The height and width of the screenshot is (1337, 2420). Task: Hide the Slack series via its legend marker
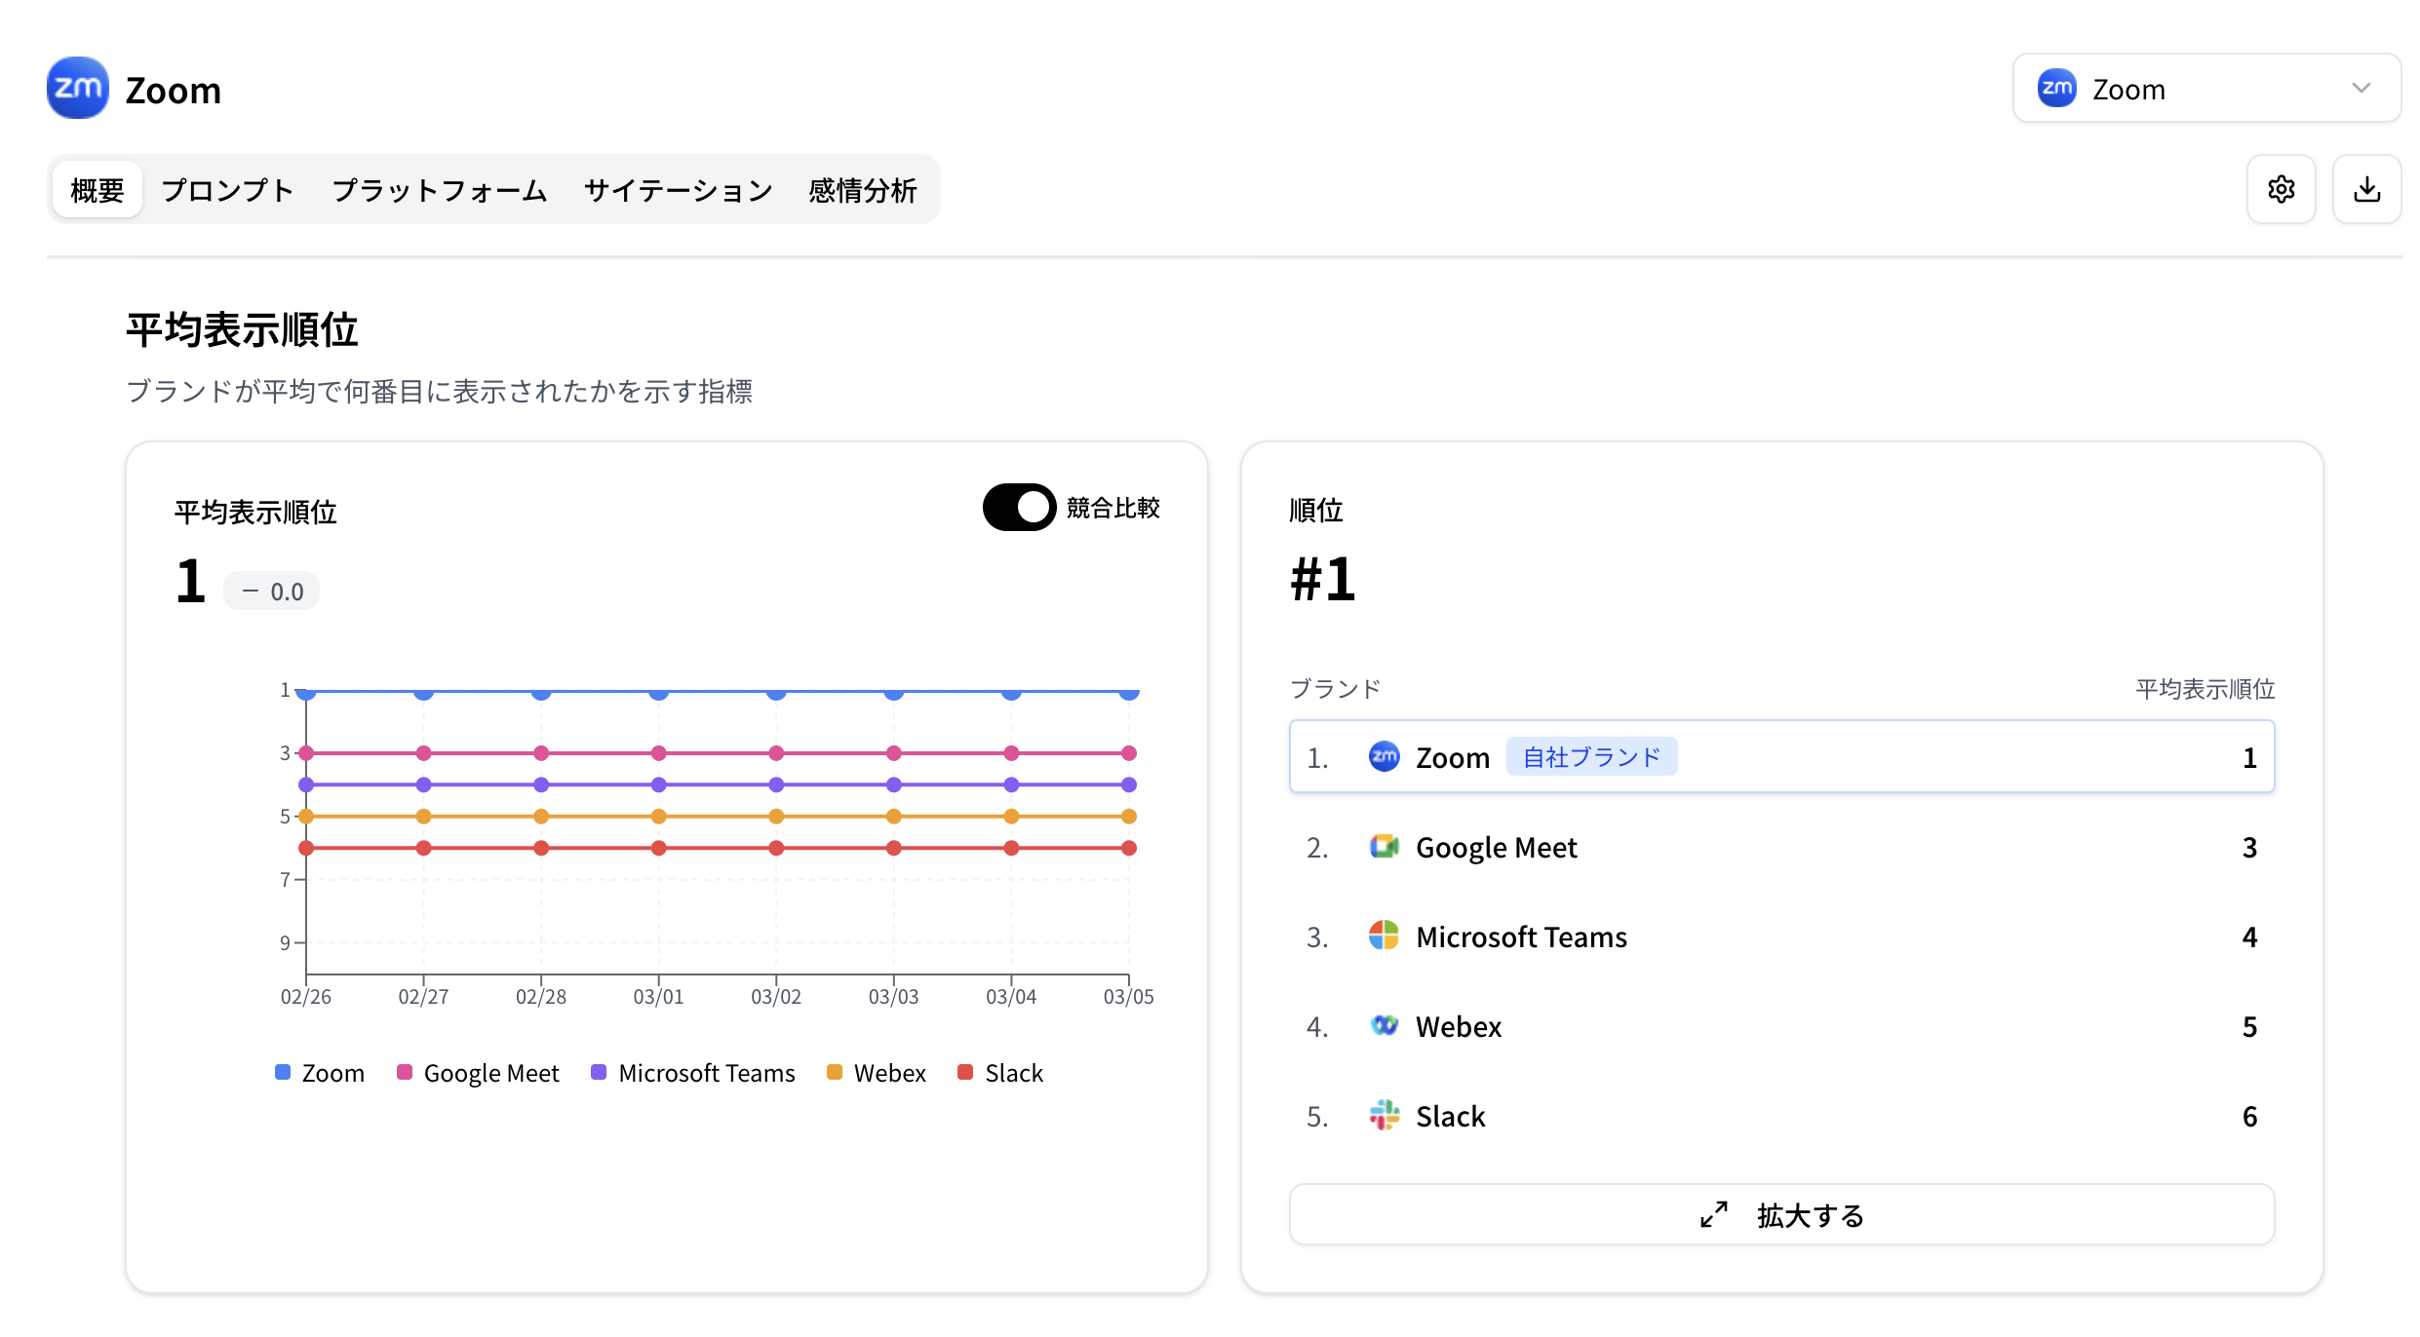[963, 1072]
